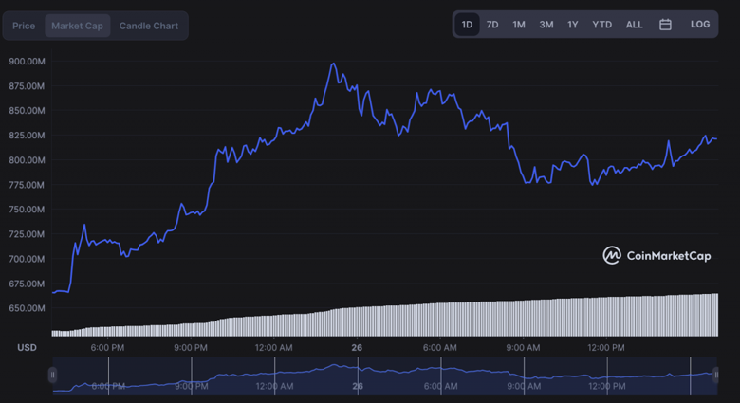Click the '26' date label on main axis
Image resolution: width=740 pixels, height=403 pixels.
coord(357,348)
